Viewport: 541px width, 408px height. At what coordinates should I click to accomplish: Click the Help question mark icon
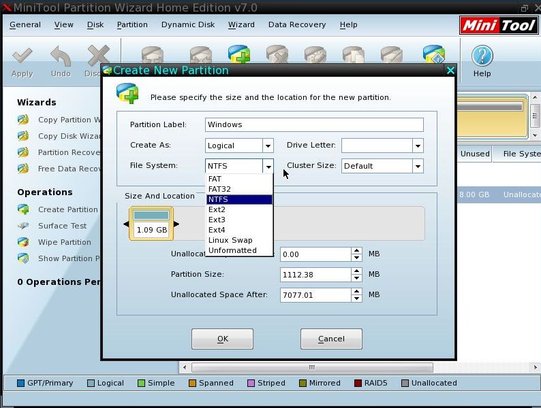(482, 56)
